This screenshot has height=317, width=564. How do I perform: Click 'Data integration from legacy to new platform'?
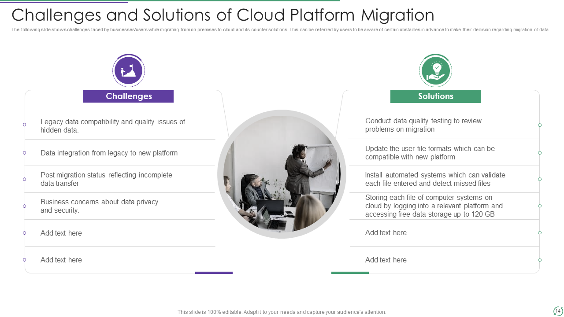pyautogui.click(x=109, y=153)
